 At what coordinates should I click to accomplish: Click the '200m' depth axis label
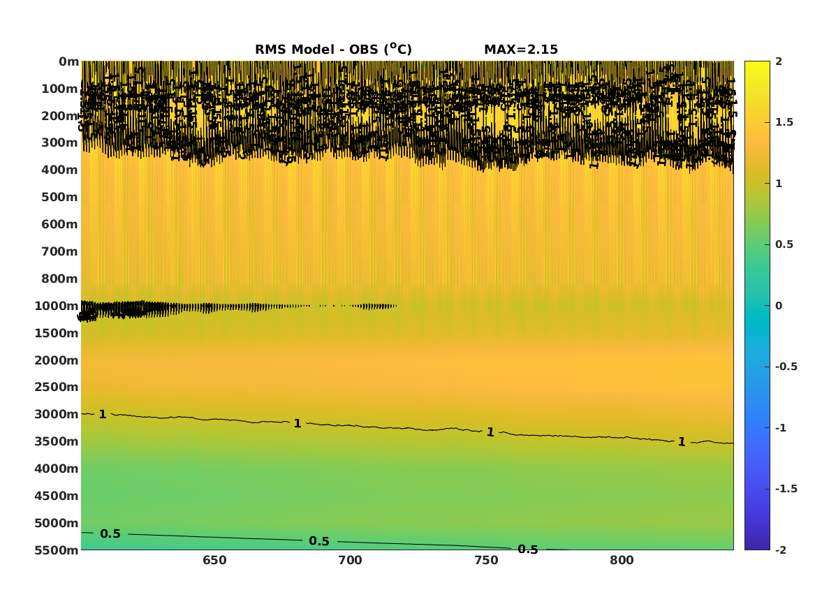tap(60, 116)
